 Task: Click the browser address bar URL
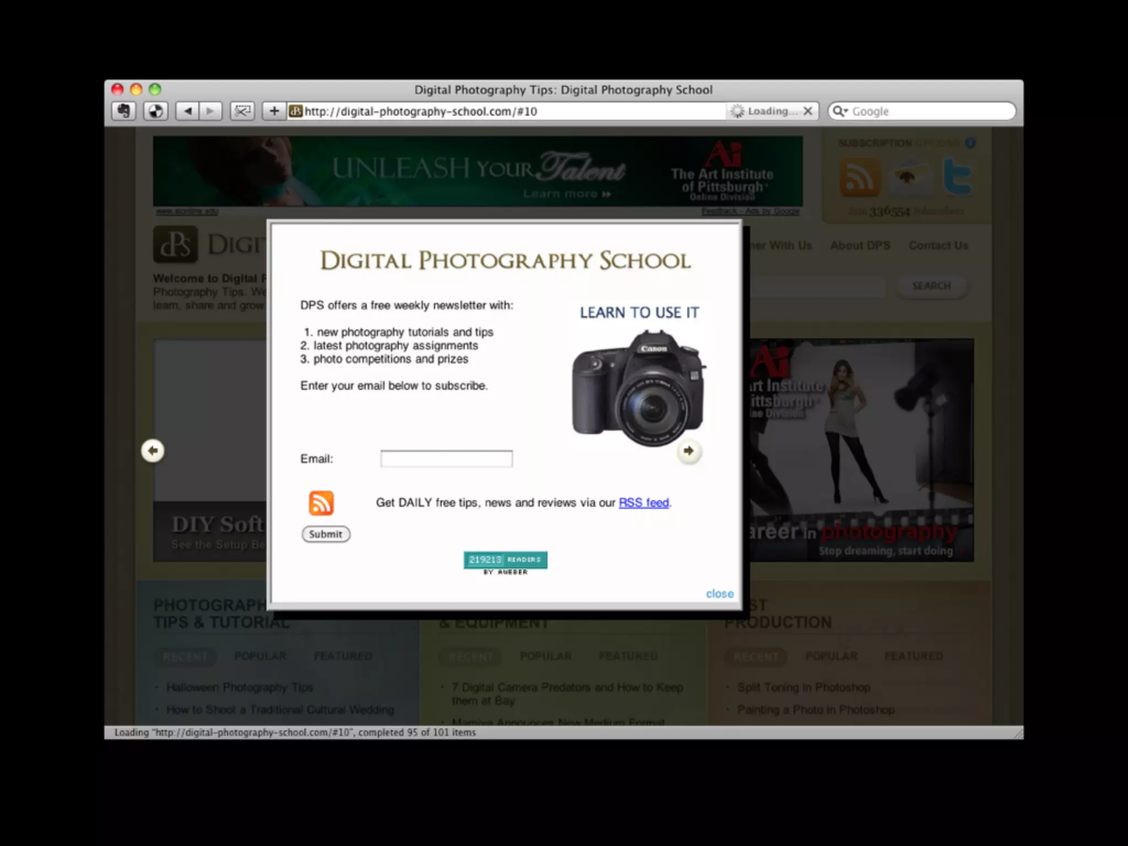[x=496, y=111]
